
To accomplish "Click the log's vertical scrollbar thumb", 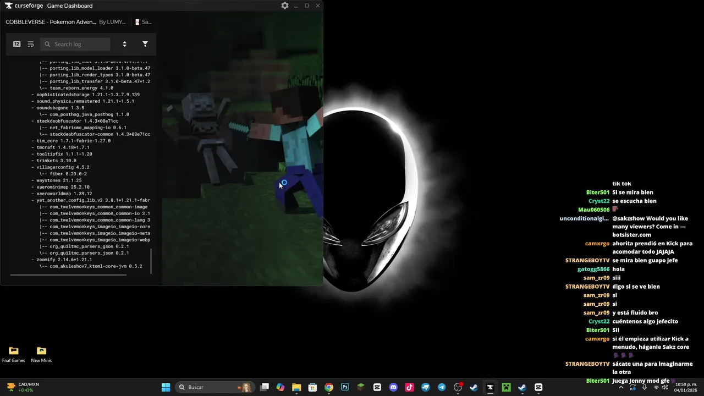I will [x=151, y=262].
